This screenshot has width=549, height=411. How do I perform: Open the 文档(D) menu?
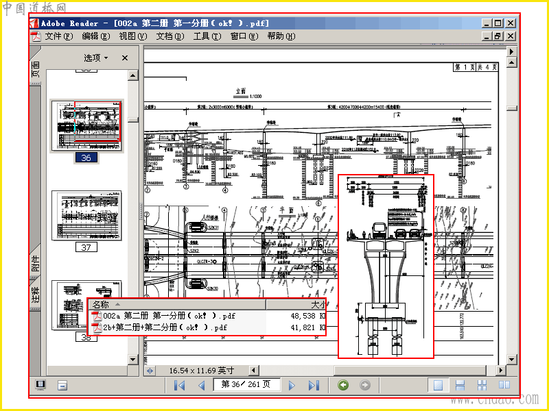coord(170,36)
